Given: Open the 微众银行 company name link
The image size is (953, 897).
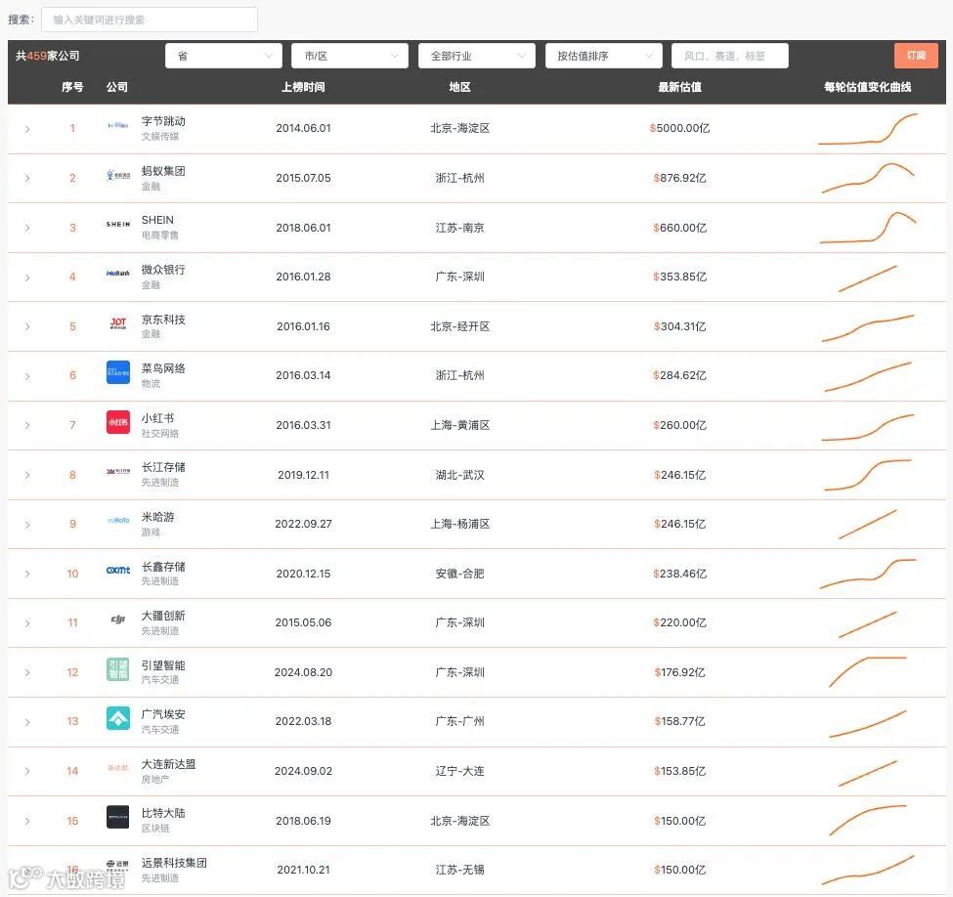Looking at the screenshot, I should pos(163,270).
